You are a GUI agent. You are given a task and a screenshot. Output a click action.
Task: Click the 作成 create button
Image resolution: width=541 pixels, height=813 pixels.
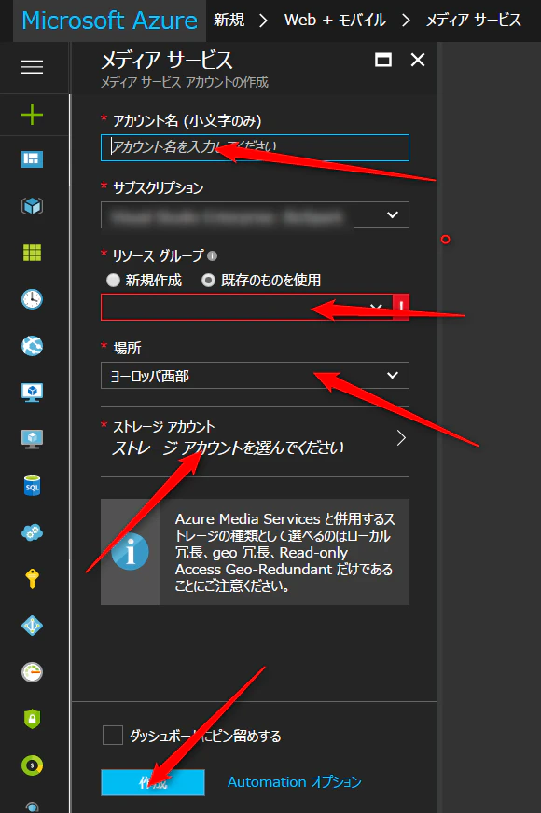coord(153,782)
